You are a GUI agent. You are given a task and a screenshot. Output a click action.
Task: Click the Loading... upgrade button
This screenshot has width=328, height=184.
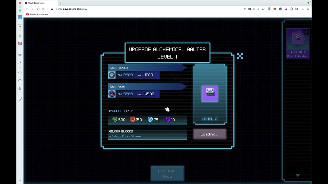point(210,134)
